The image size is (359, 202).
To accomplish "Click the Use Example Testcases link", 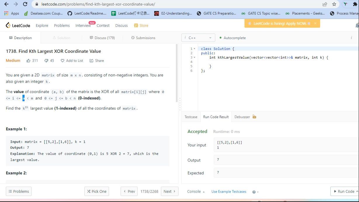I will click(229, 191).
